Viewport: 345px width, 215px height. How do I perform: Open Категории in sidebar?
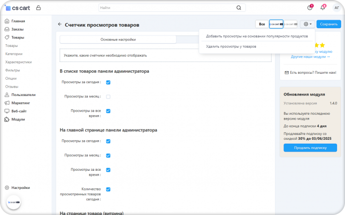click(14, 54)
